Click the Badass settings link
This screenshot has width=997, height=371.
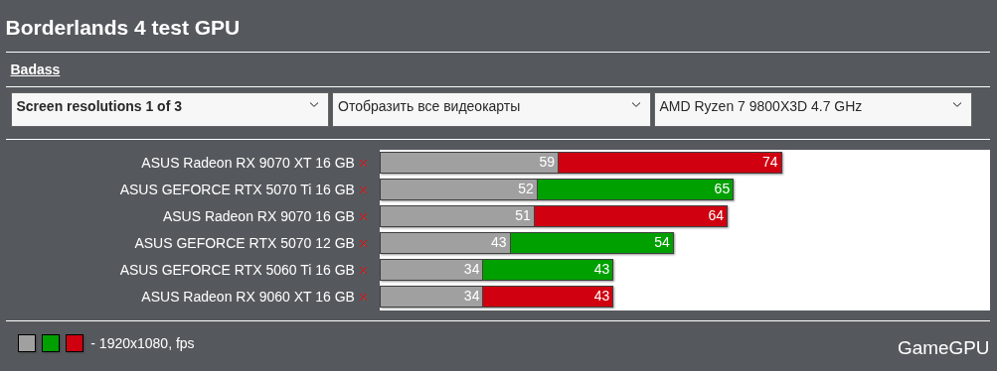click(35, 69)
